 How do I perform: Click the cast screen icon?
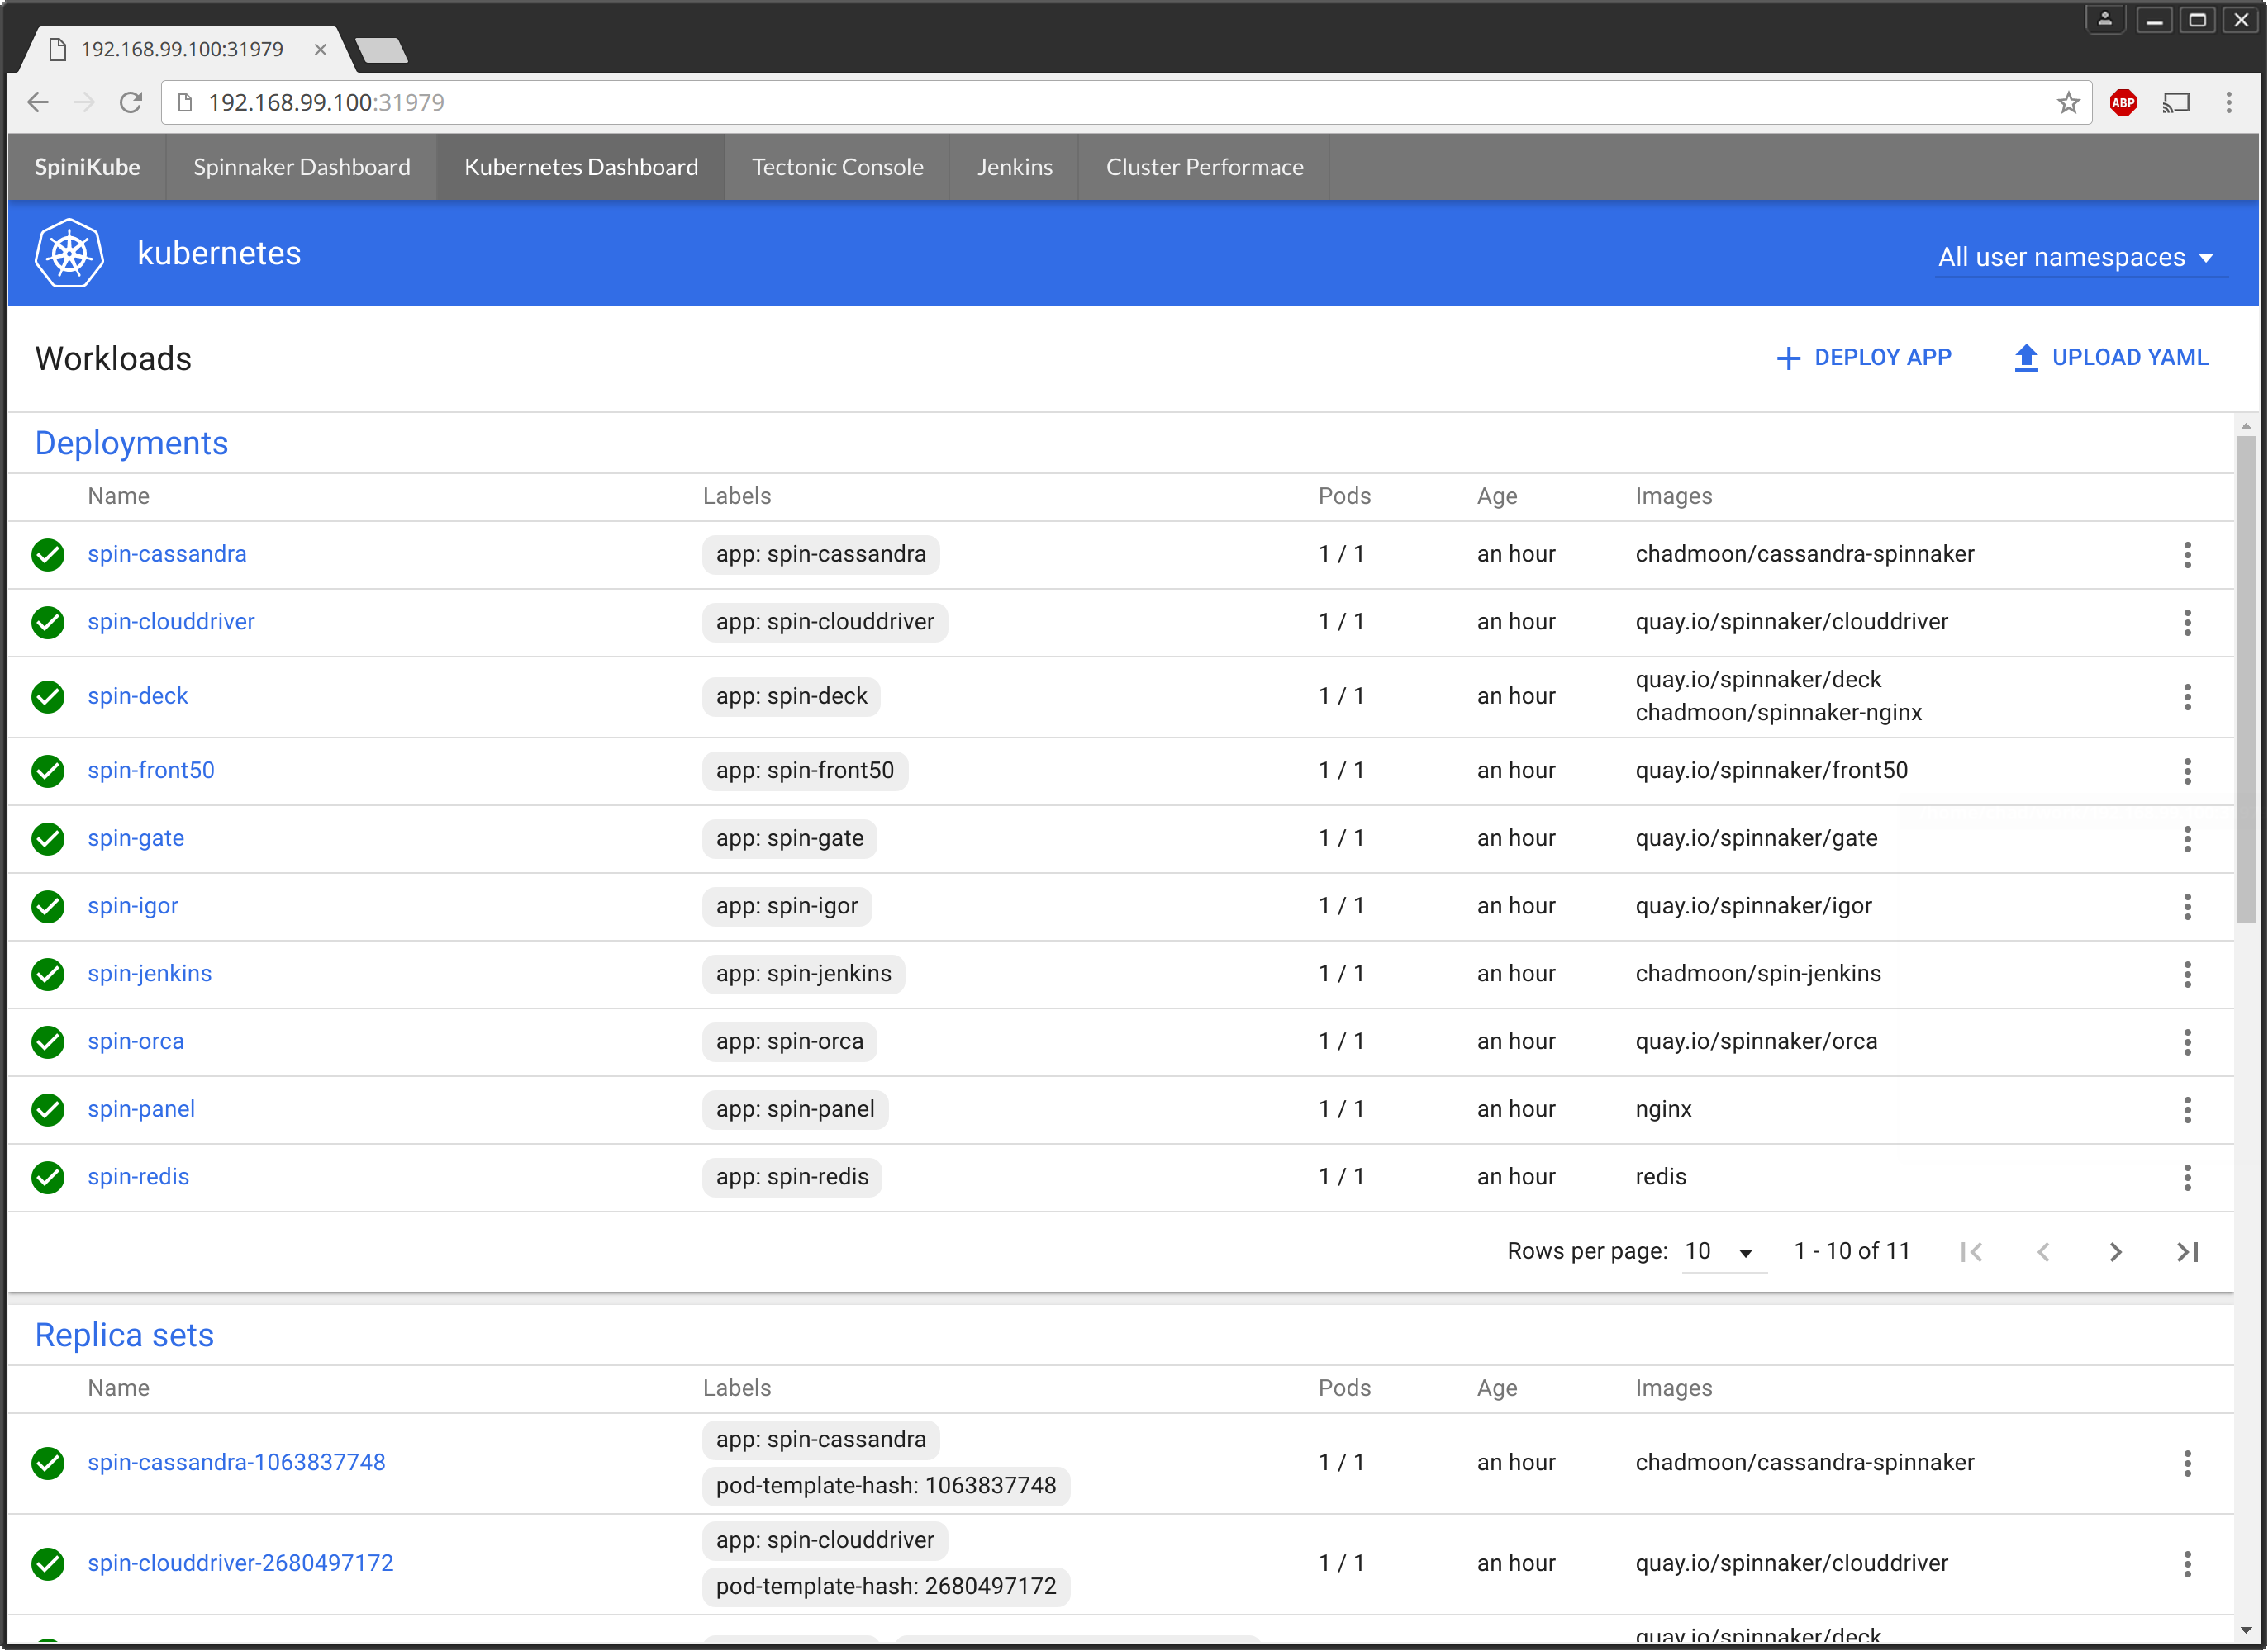coord(2176,102)
